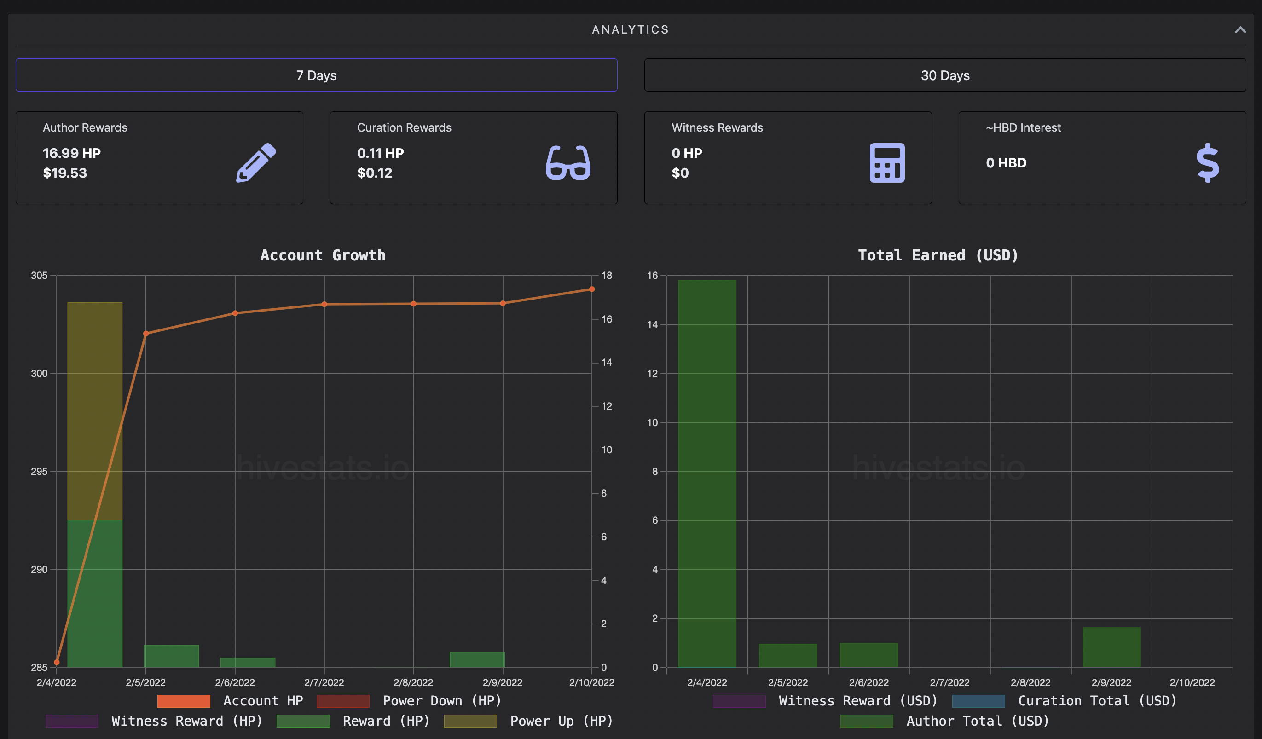Click the Power Down (HP) legend label
Image resolution: width=1262 pixels, height=739 pixels.
pos(442,700)
